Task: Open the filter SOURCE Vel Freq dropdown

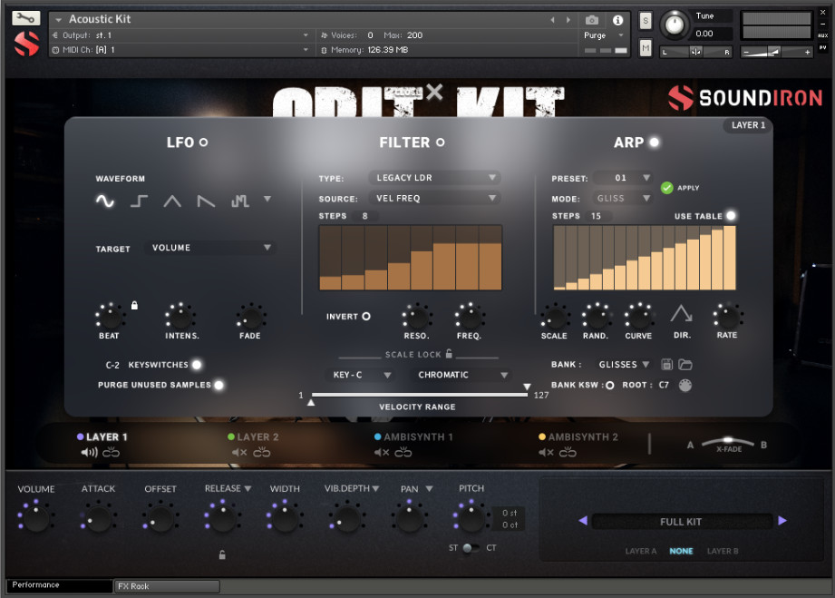Action: pos(434,198)
